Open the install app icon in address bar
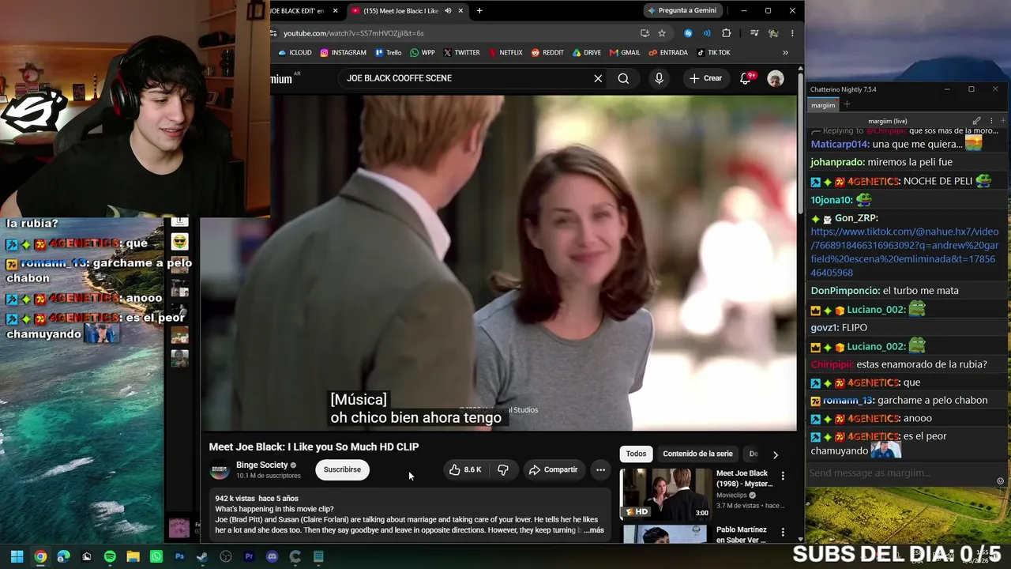This screenshot has height=569, width=1011. (x=645, y=33)
